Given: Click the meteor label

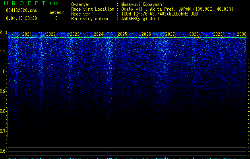Looking at the screenshot, I should coord(56,12).
